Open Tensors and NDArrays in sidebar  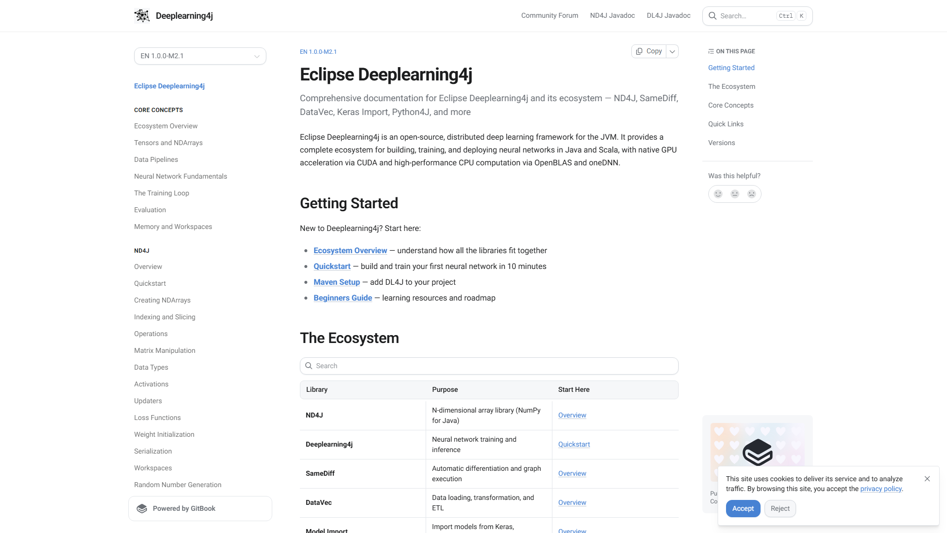168,143
